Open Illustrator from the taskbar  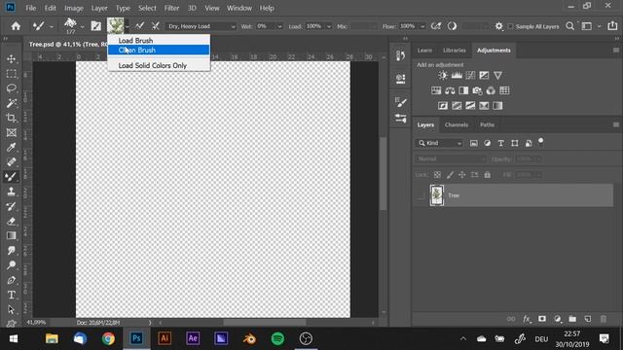[165, 338]
